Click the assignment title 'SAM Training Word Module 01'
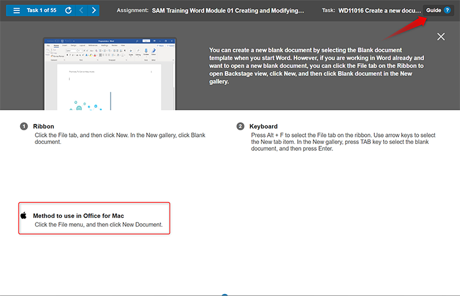460x296 pixels. pyautogui.click(x=228, y=10)
